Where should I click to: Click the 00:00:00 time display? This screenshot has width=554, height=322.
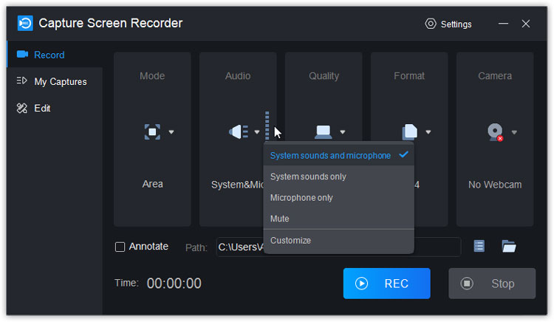point(174,284)
